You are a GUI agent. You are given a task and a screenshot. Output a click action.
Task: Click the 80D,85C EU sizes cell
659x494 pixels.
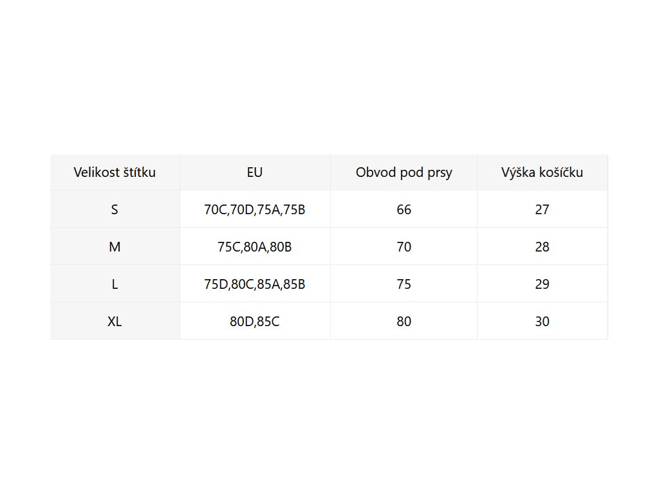tap(255, 322)
